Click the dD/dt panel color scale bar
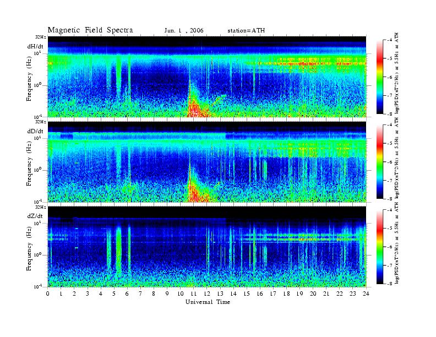 pyautogui.click(x=380, y=162)
